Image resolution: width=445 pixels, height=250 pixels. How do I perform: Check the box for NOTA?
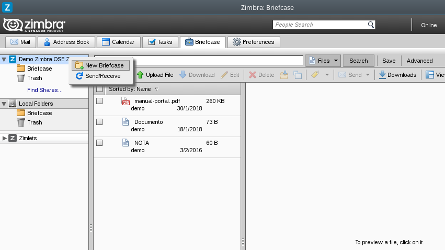pyautogui.click(x=99, y=143)
